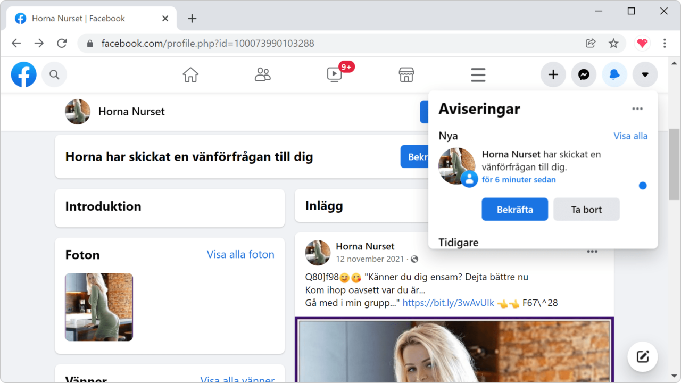
Task: Click the 12 november 2021 post timestamp
Action: [370, 259]
